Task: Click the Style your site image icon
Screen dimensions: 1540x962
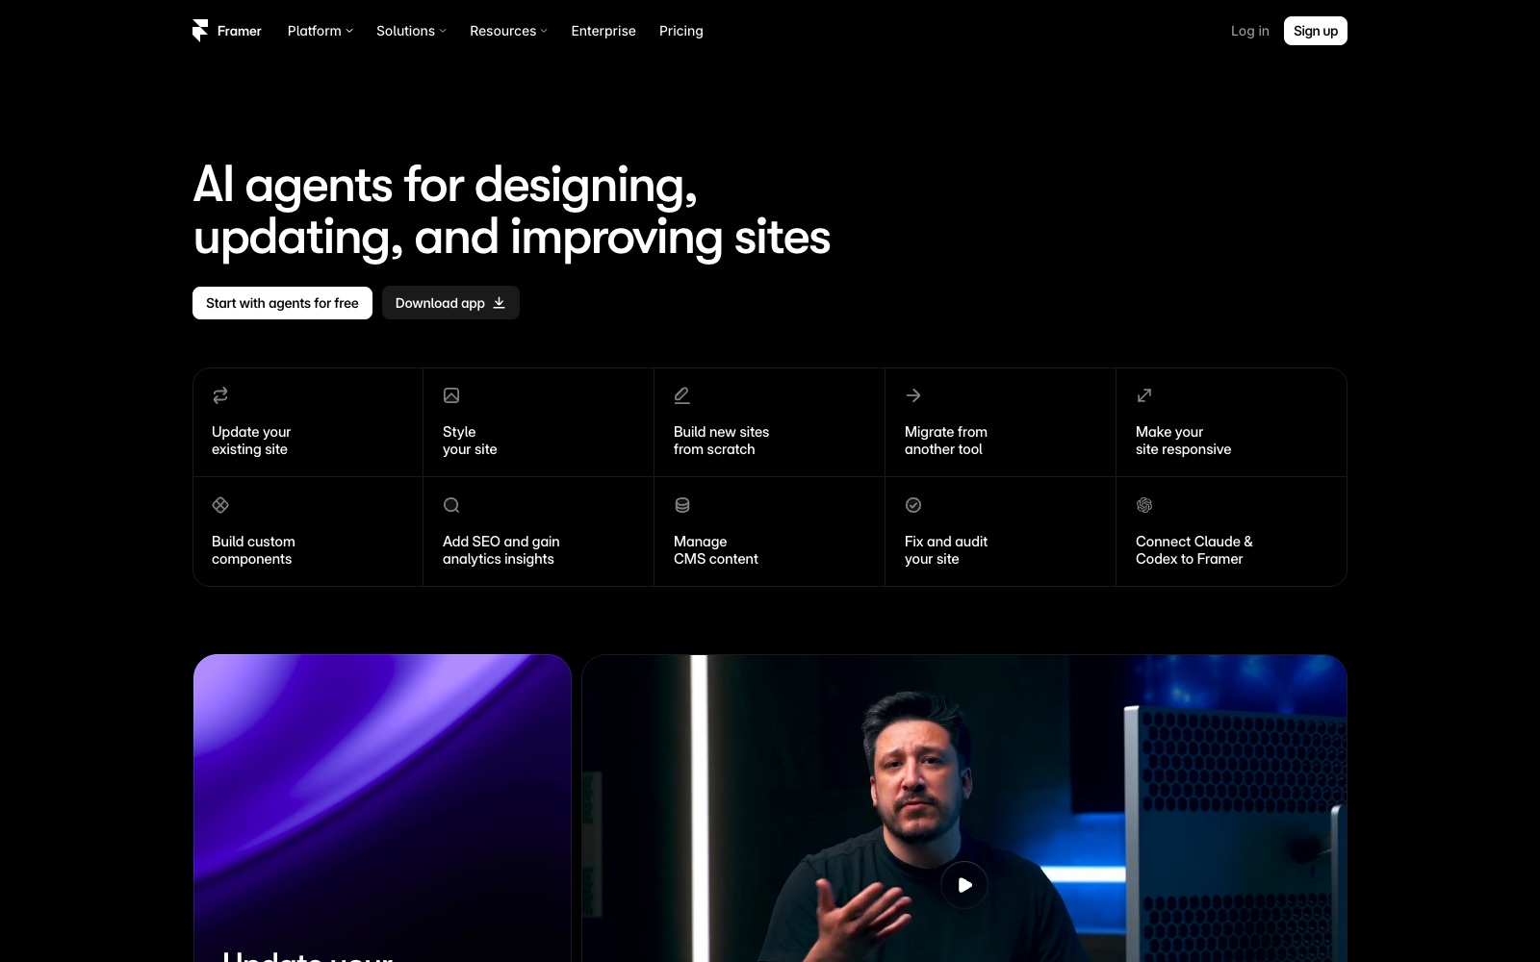Action: [451, 395]
